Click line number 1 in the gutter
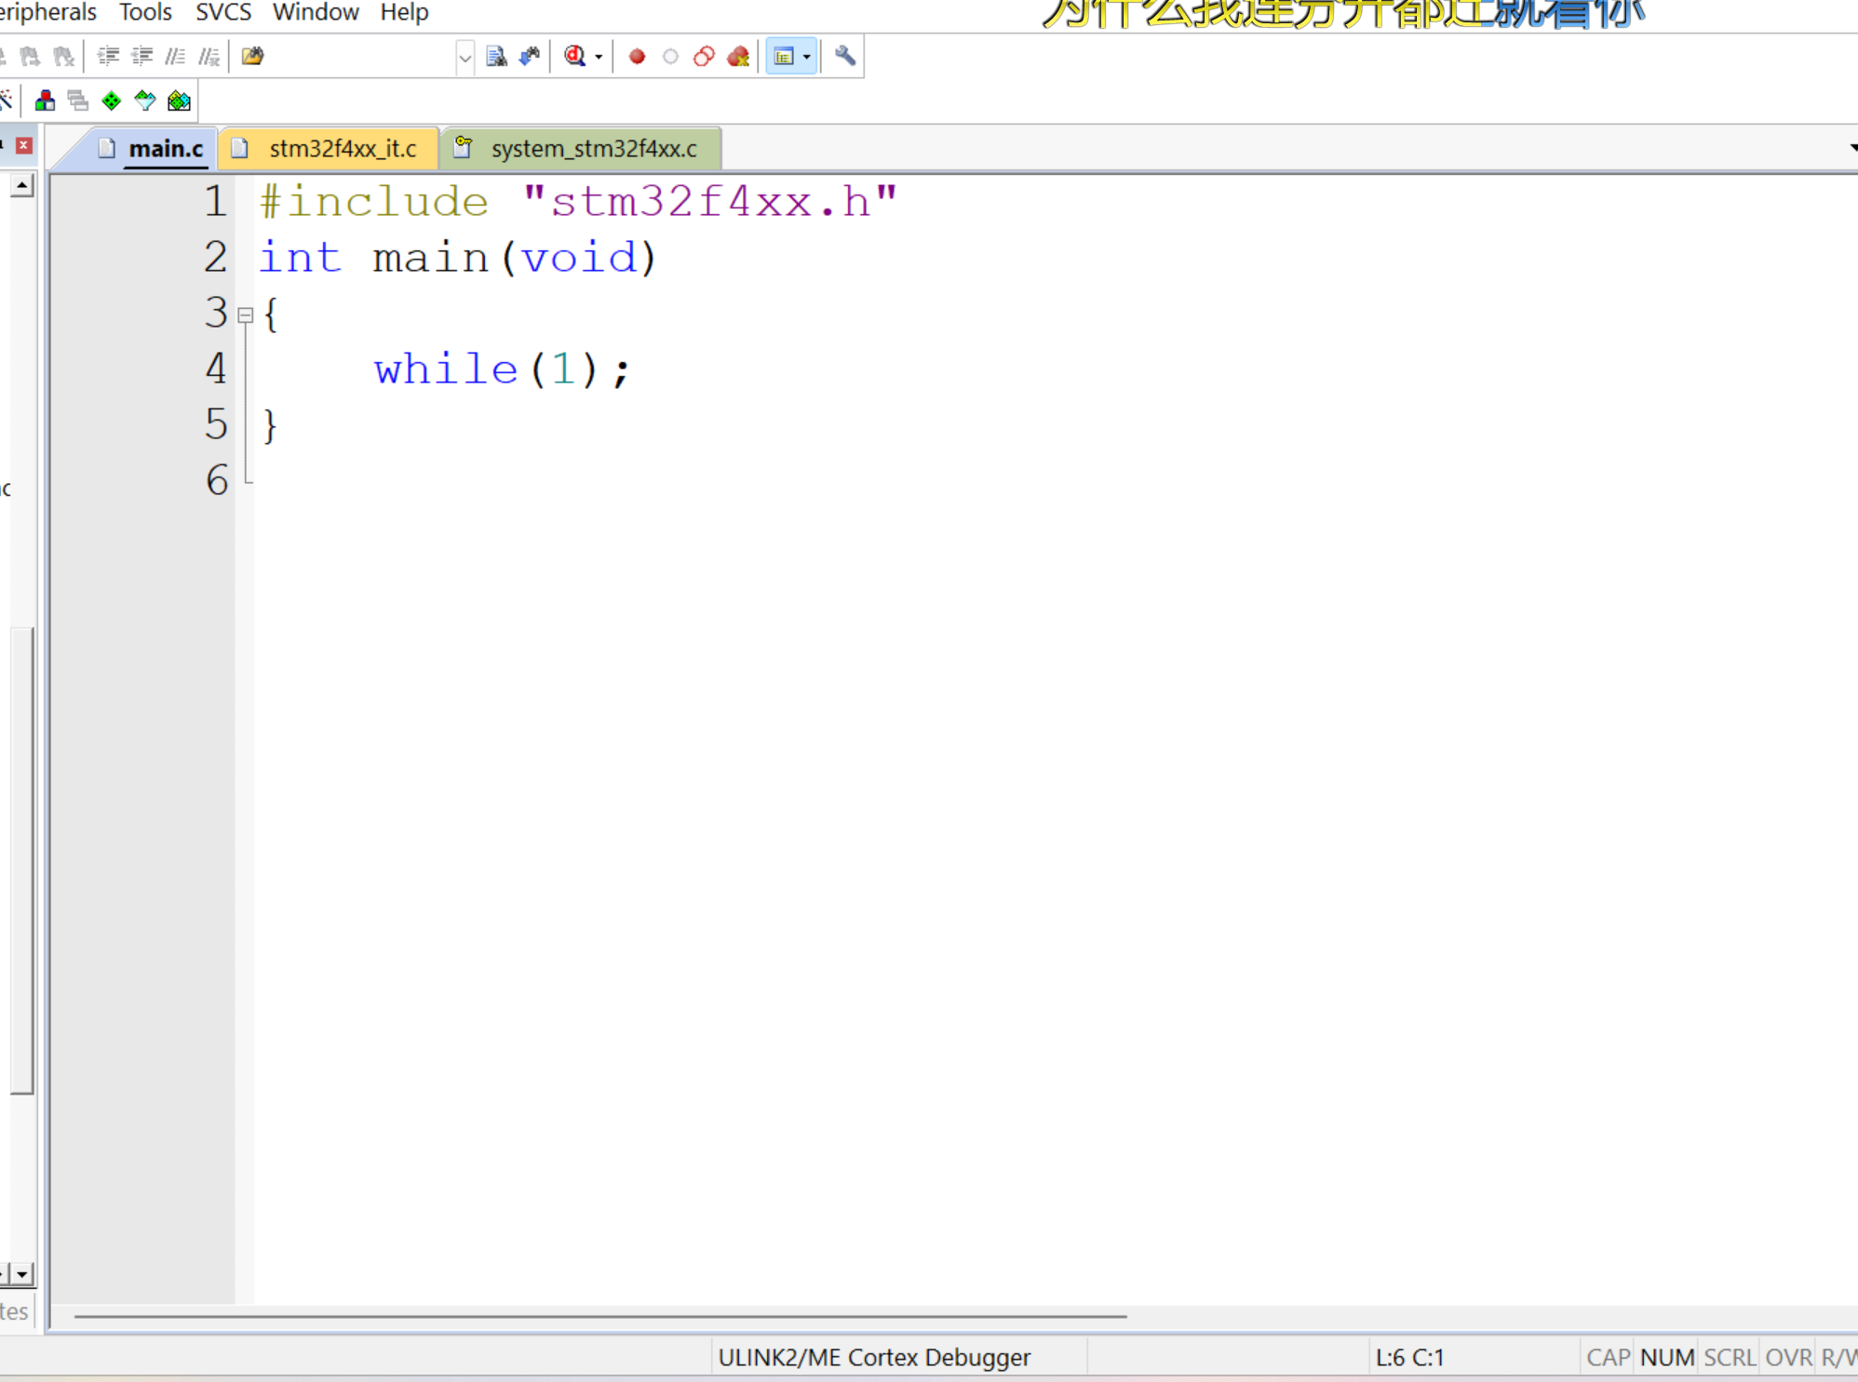Viewport: 1858px width, 1382px height. point(216,202)
